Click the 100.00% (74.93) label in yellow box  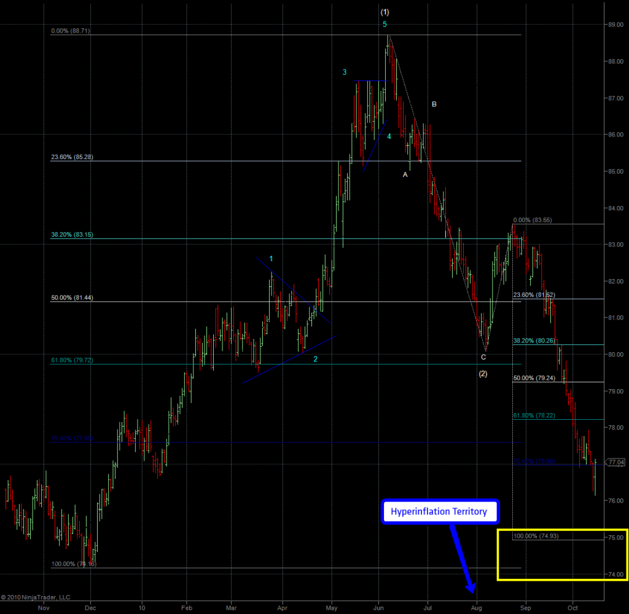(536, 536)
